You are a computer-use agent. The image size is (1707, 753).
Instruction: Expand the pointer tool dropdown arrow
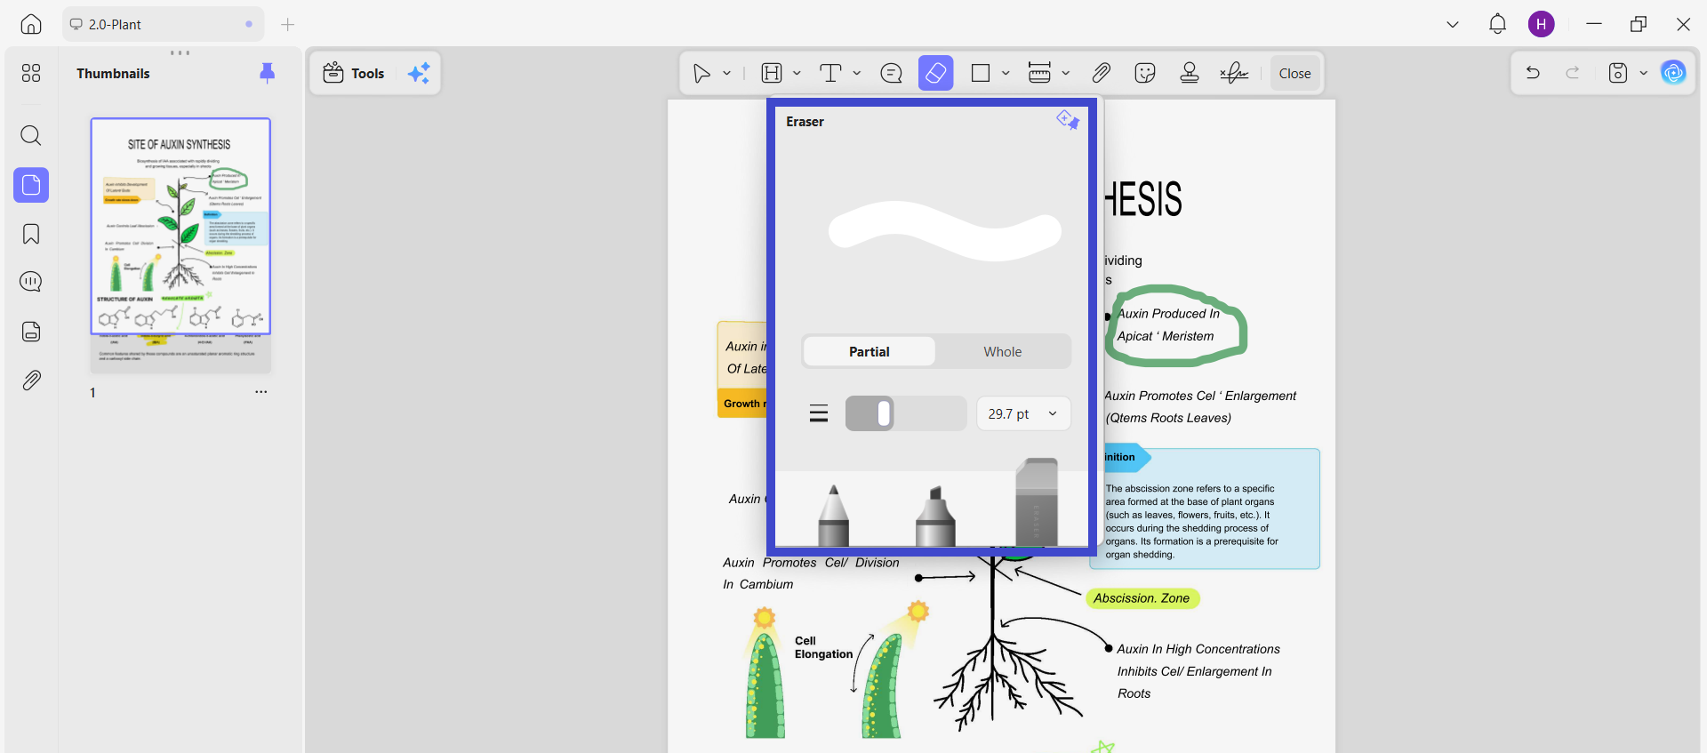(726, 73)
